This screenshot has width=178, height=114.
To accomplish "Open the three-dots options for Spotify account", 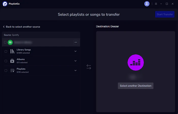I will tap(76, 42).
